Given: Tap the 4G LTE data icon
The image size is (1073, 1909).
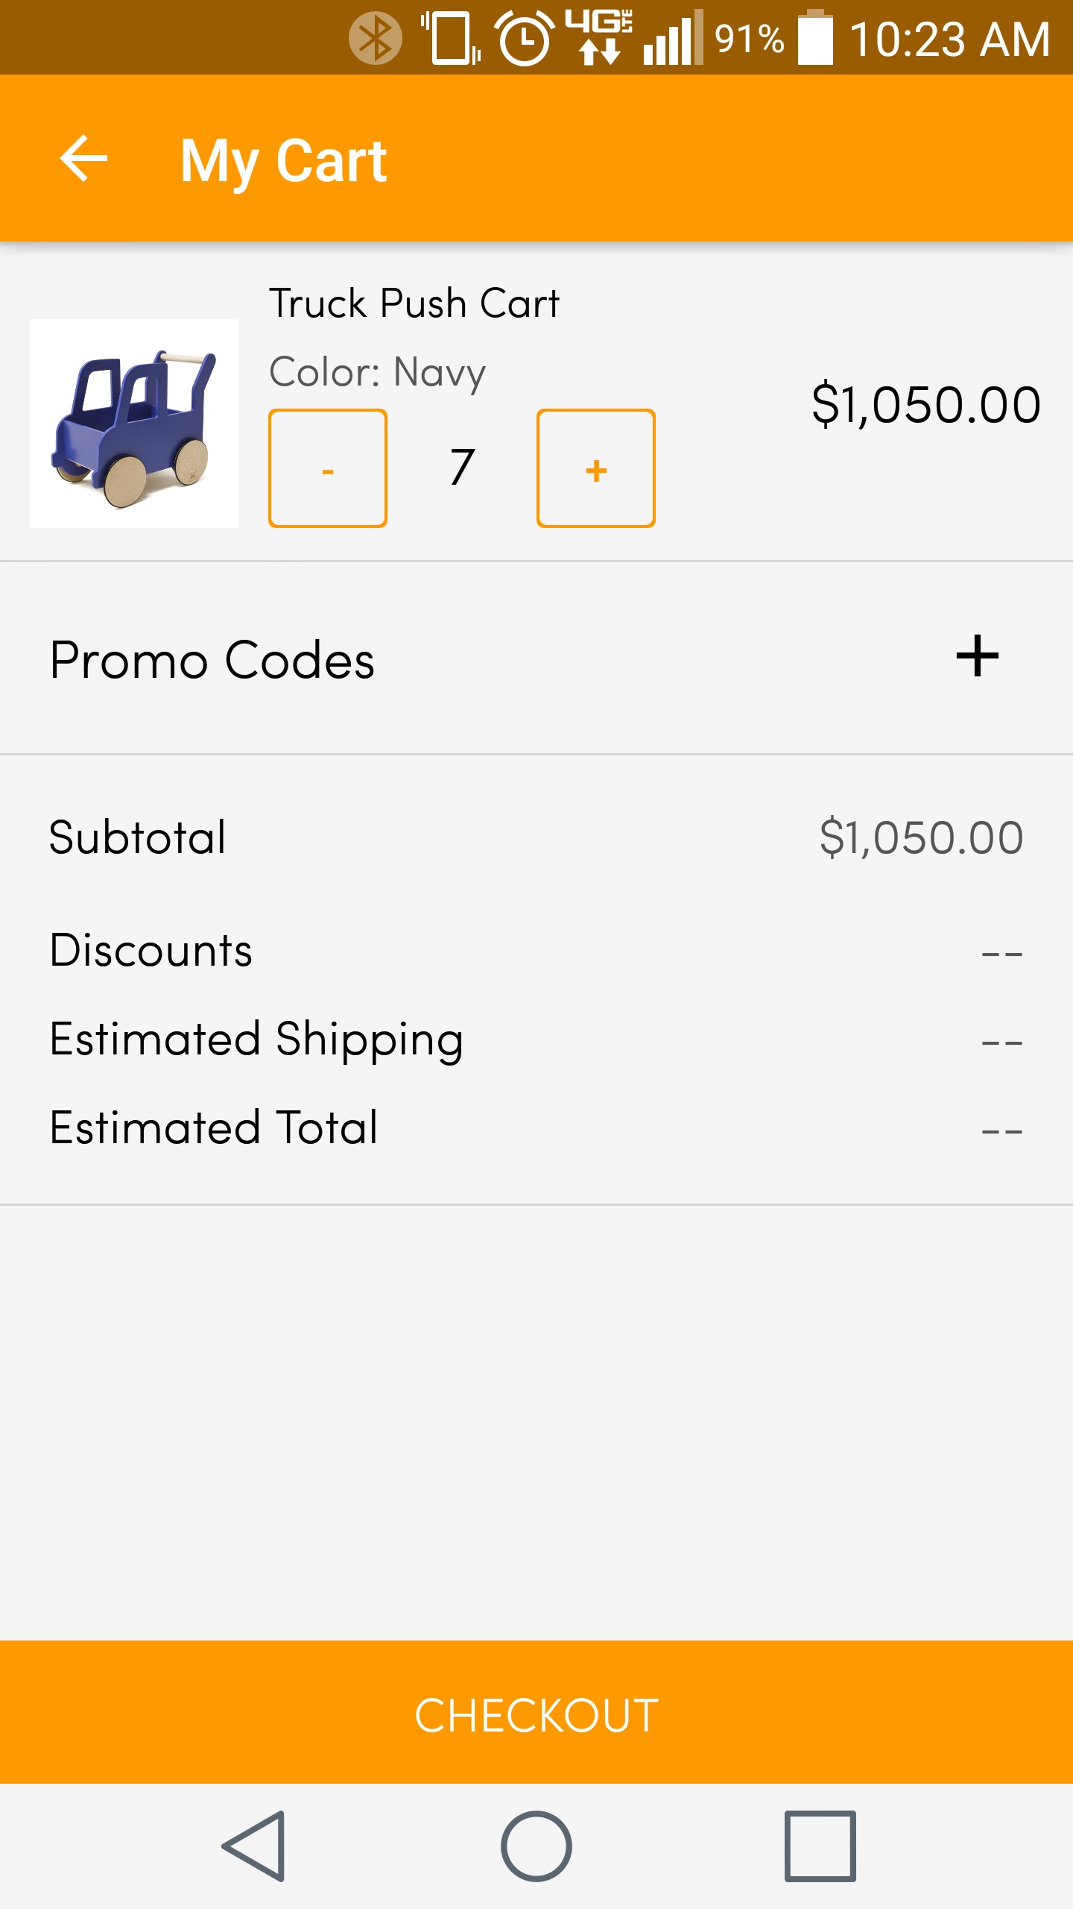Looking at the screenshot, I should pyautogui.click(x=598, y=37).
